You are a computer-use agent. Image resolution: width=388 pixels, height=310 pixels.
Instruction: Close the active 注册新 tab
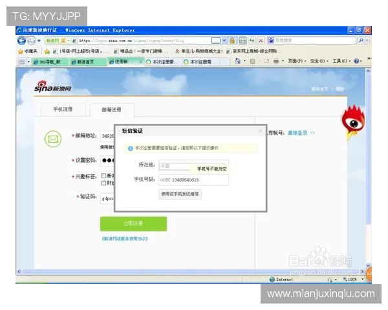coord(140,61)
